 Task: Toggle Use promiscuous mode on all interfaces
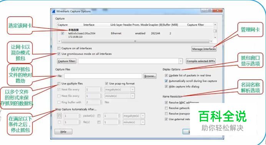[59, 54]
